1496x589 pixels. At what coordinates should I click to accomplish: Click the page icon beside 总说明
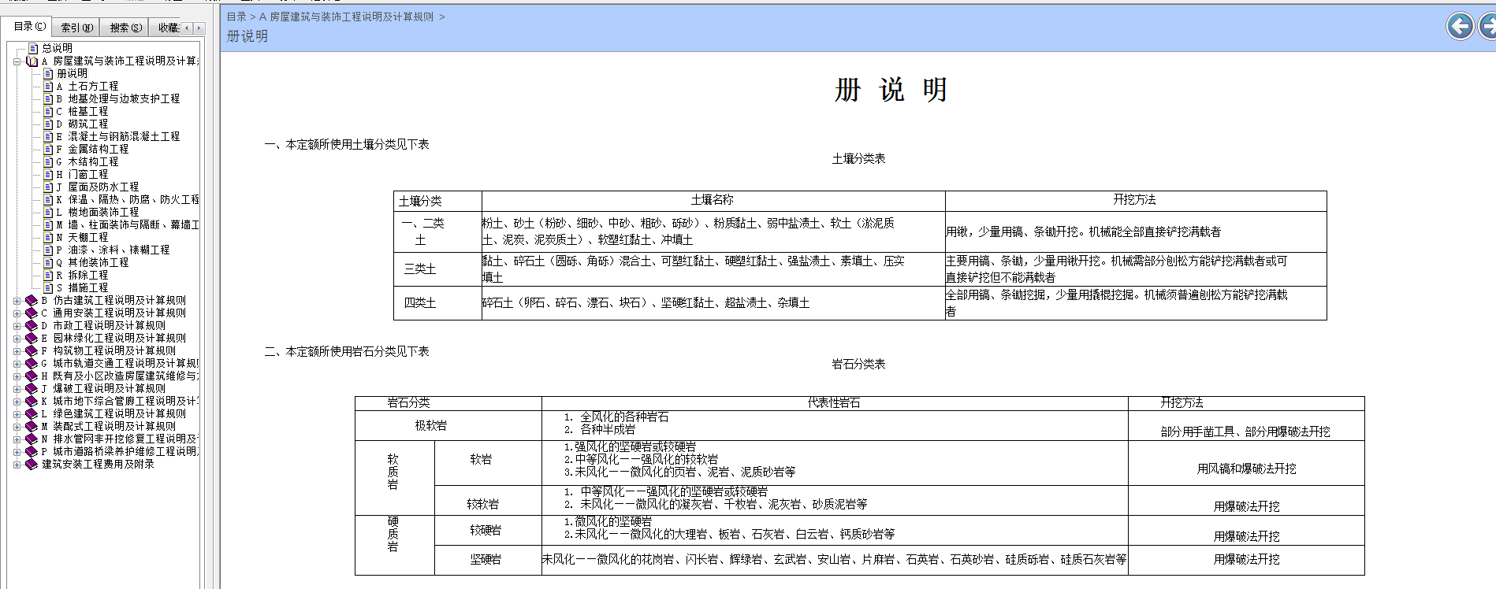point(33,48)
